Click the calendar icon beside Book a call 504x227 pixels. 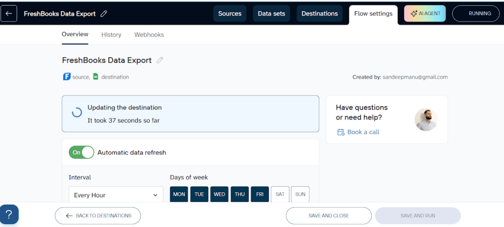click(341, 132)
